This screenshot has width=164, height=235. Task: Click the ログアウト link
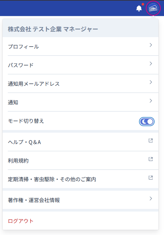[x=20, y=221]
